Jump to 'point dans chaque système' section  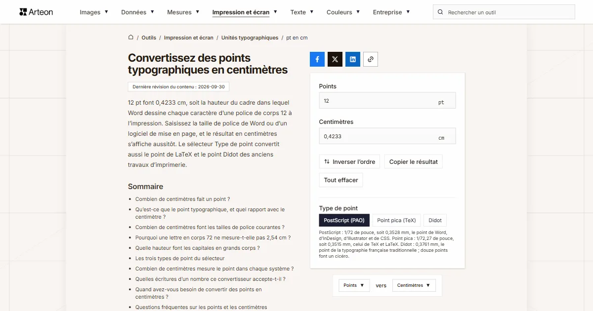214,269
